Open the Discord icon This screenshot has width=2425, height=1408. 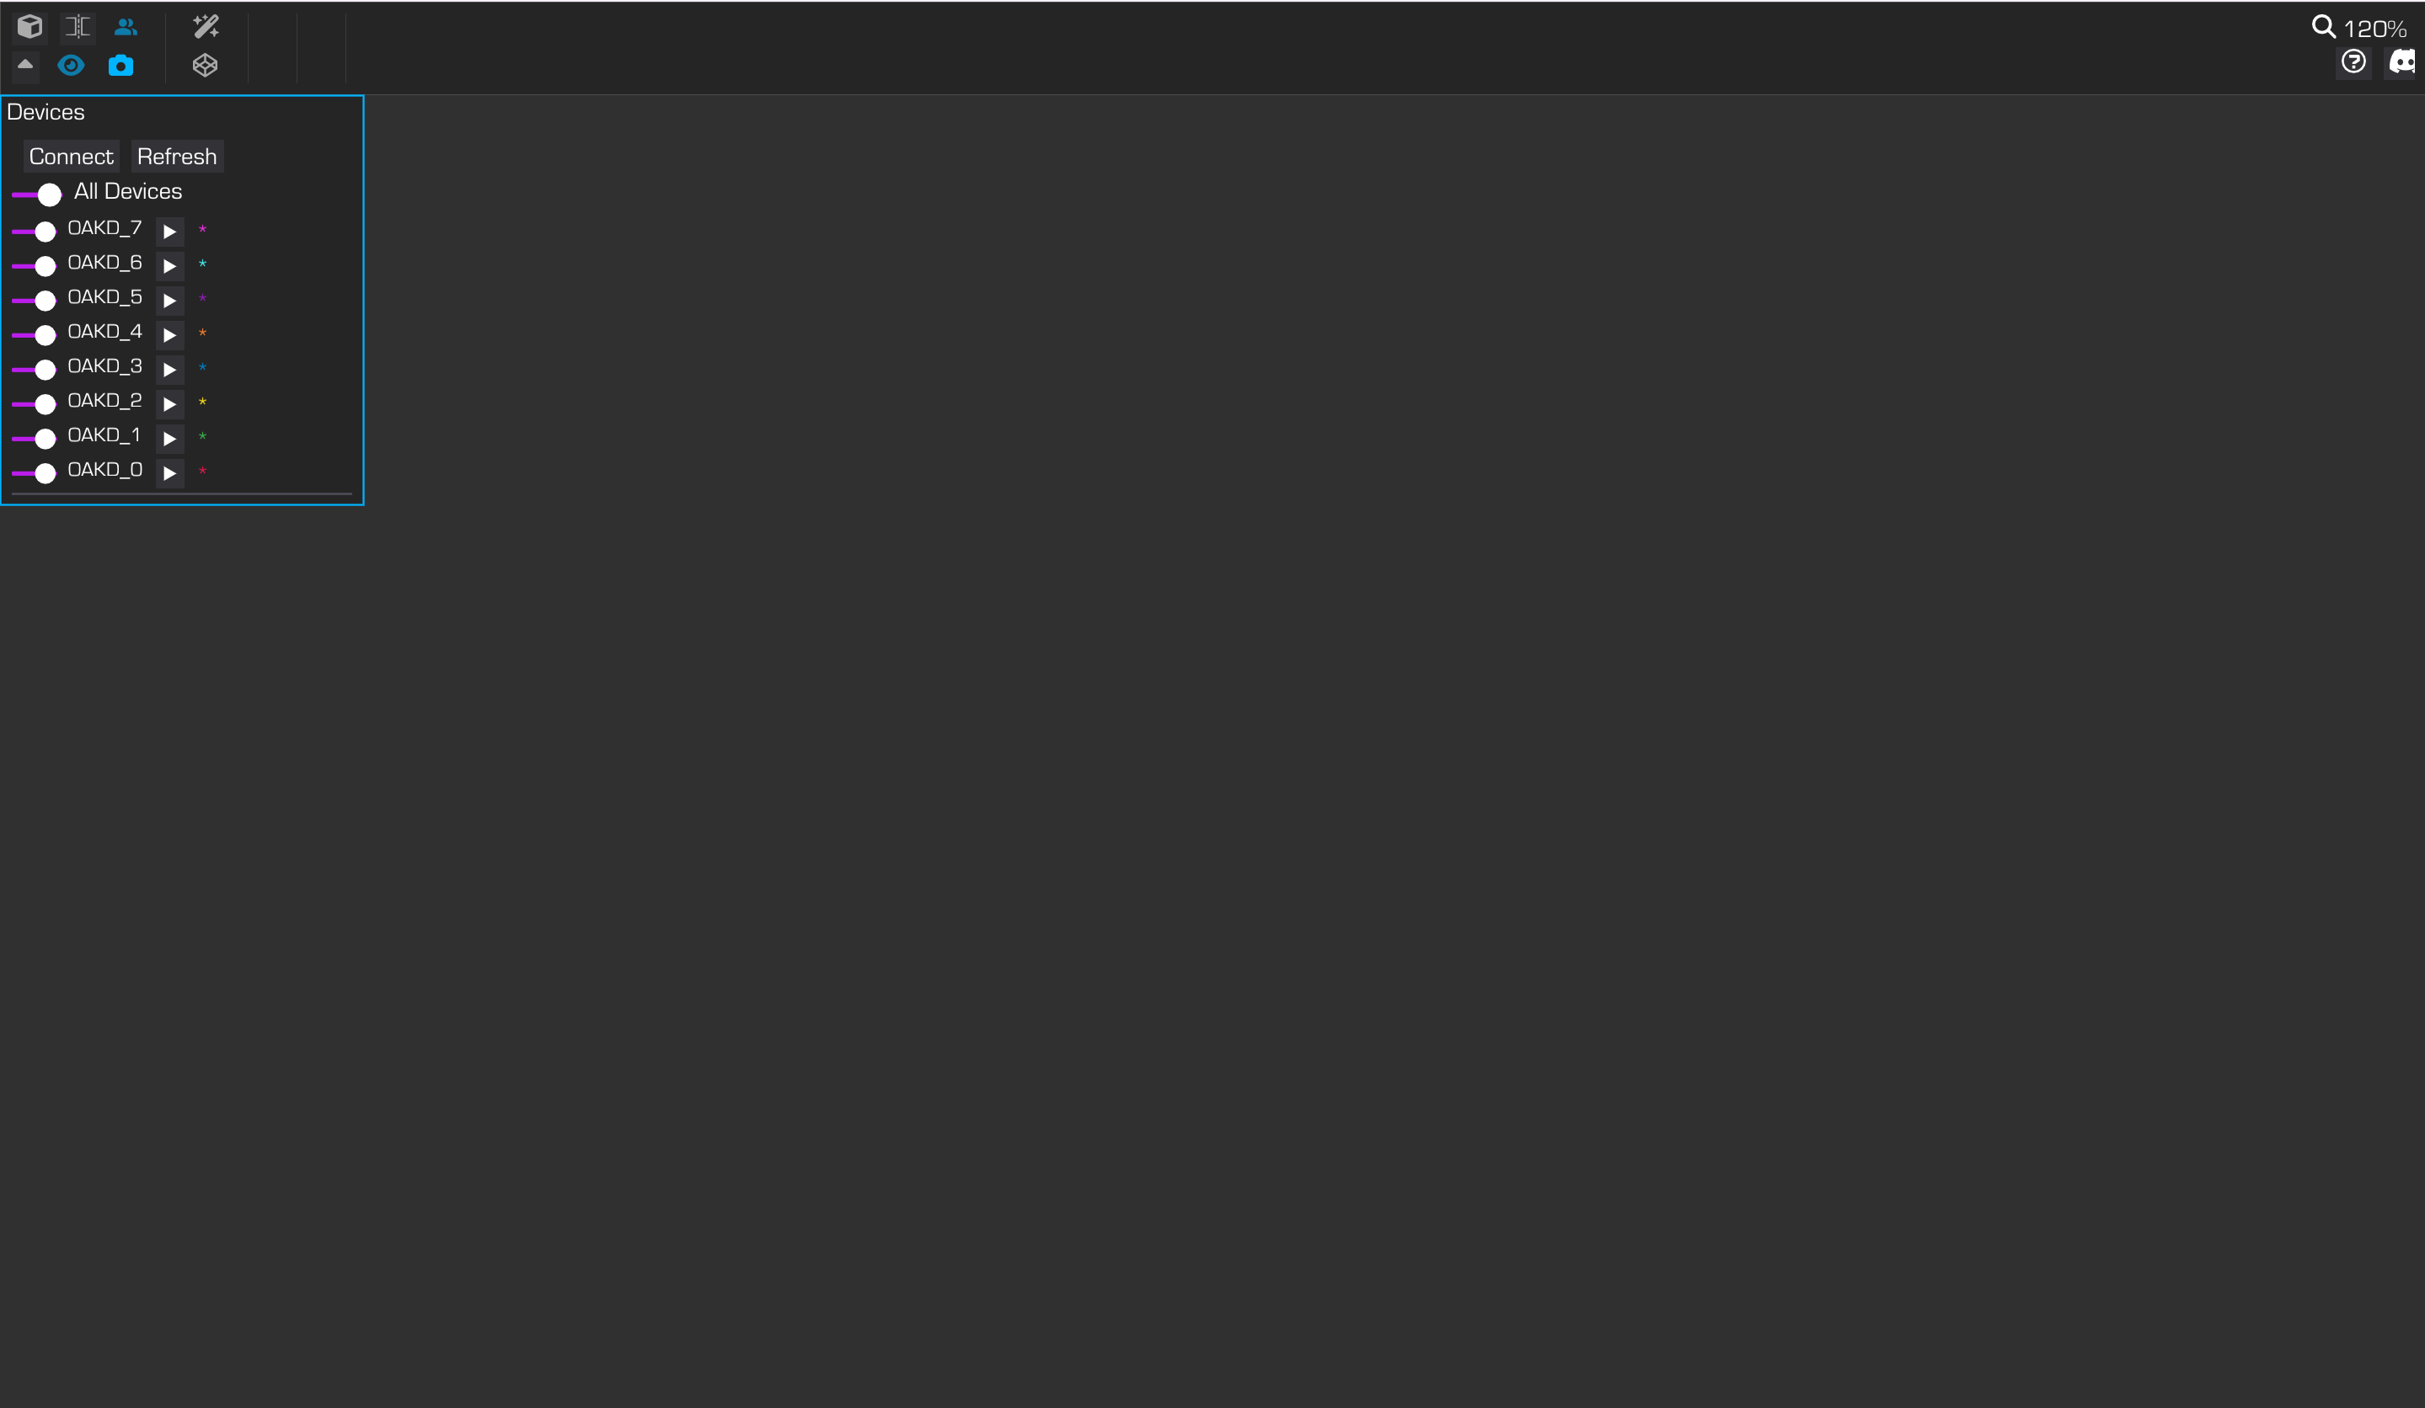pyautogui.click(x=2403, y=62)
